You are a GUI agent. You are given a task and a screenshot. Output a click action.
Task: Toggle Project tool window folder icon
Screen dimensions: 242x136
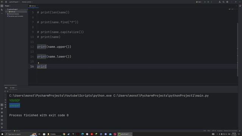pyautogui.click(x=2, y=6)
